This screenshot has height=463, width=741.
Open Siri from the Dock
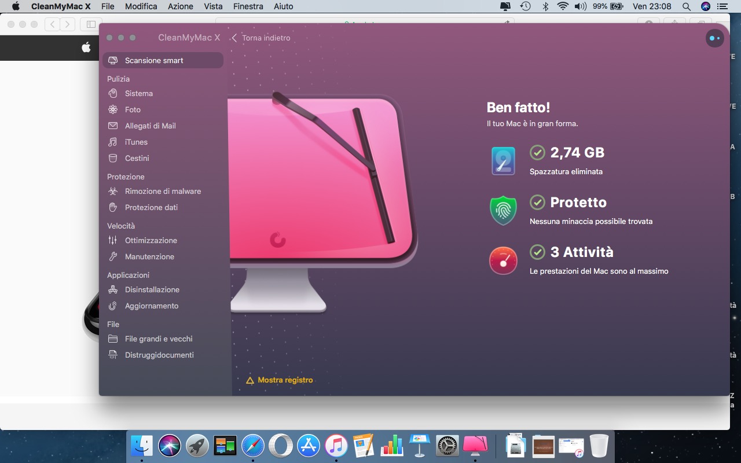(x=170, y=446)
